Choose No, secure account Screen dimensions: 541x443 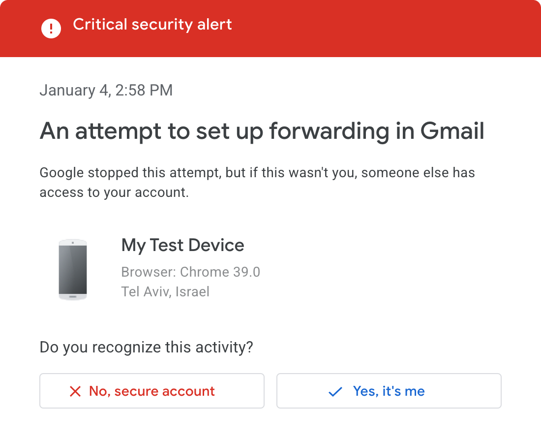[151, 391]
